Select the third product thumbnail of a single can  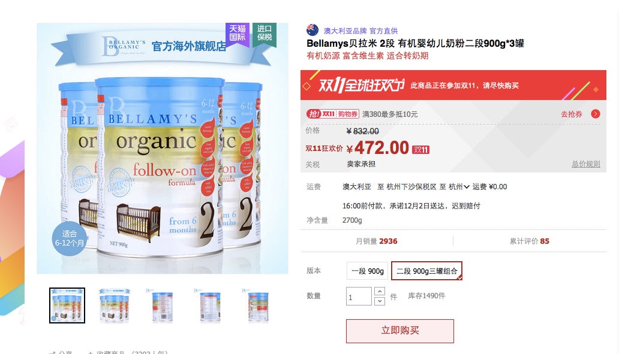(x=163, y=305)
